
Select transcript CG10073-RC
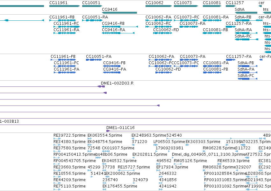tap(186, 20)
